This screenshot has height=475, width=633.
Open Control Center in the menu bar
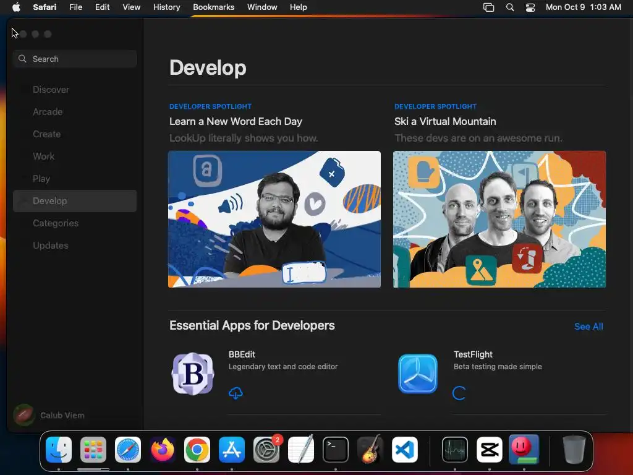coord(530,7)
